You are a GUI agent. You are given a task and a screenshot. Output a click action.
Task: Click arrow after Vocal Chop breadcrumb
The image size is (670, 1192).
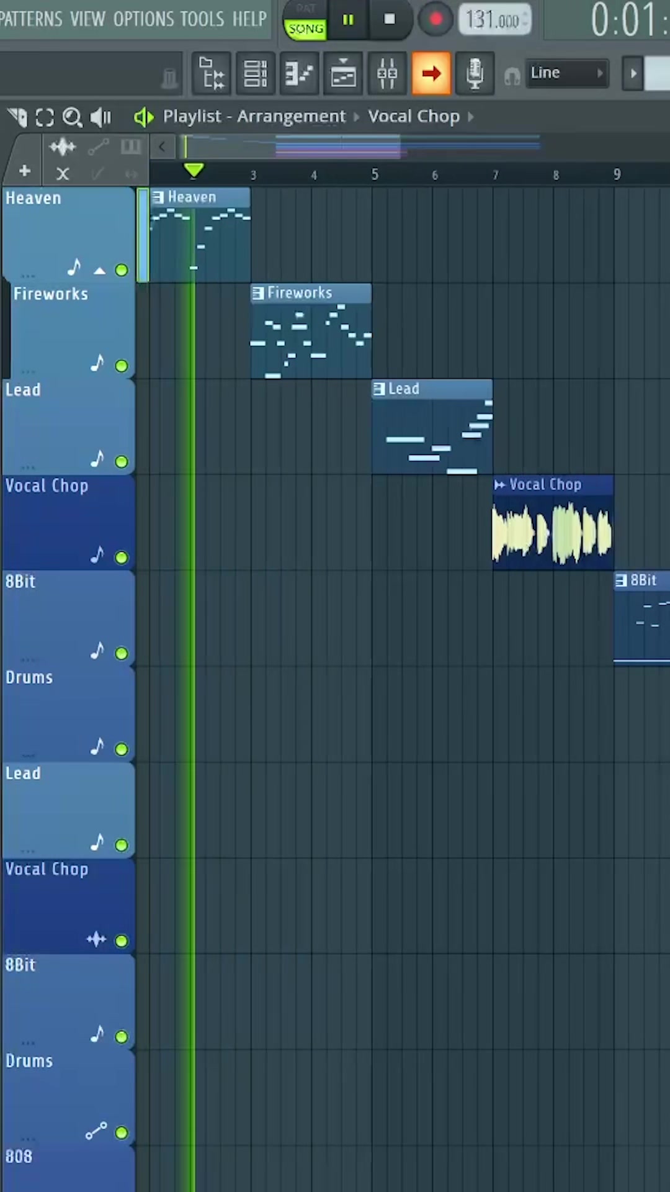[x=471, y=117]
